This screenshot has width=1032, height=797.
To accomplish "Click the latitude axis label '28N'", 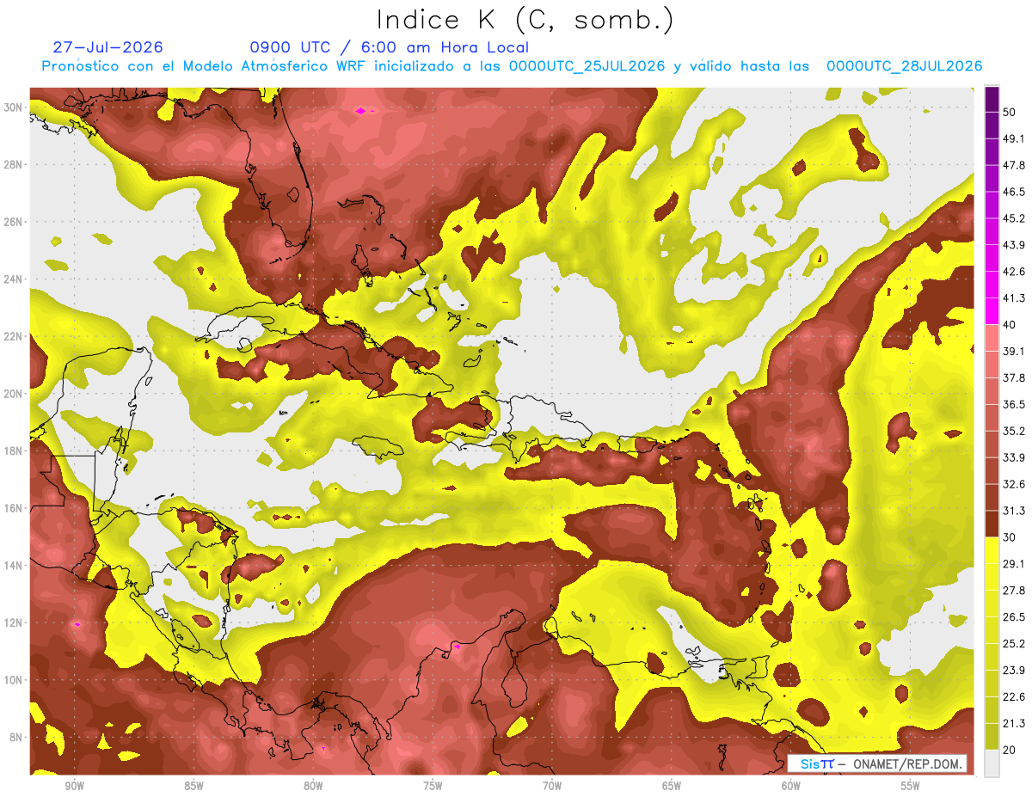I will [13, 164].
